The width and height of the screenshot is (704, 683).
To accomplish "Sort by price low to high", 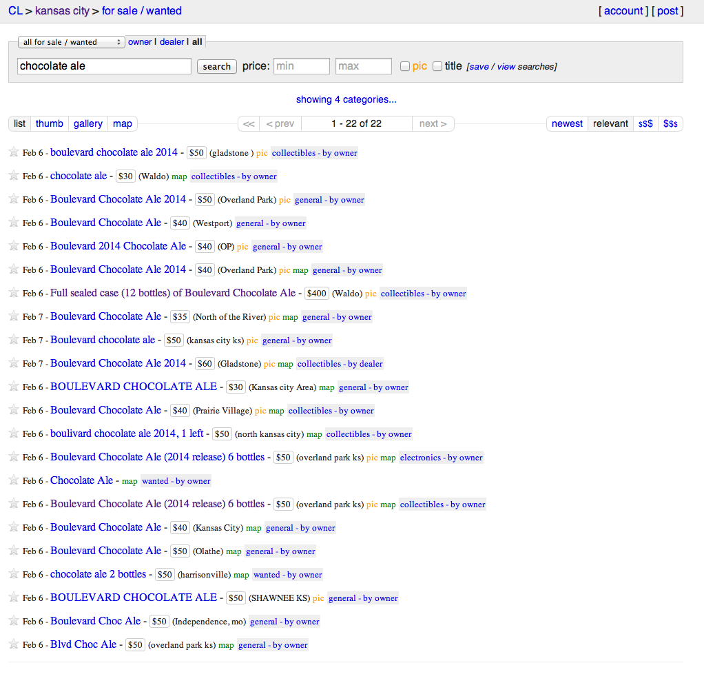I will (645, 123).
